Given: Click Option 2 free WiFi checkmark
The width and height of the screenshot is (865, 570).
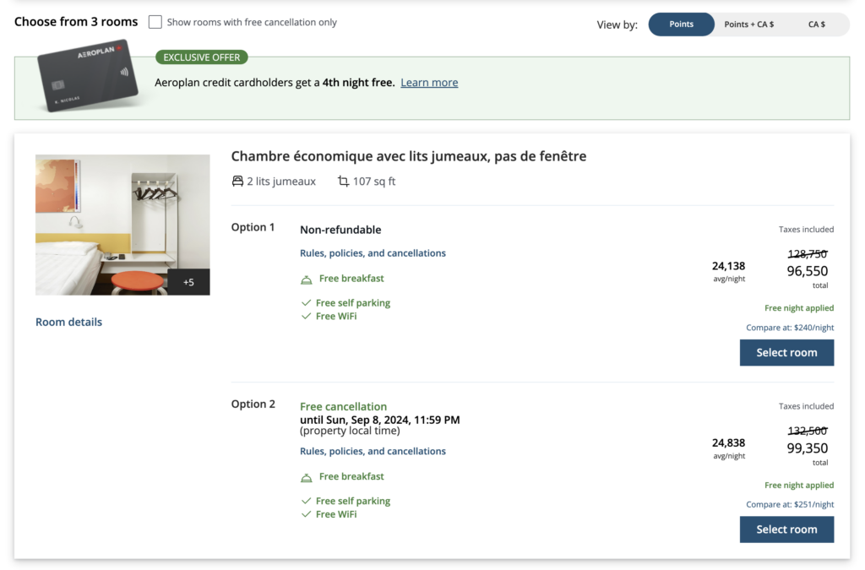Looking at the screenshot, I should coord(306,514).
